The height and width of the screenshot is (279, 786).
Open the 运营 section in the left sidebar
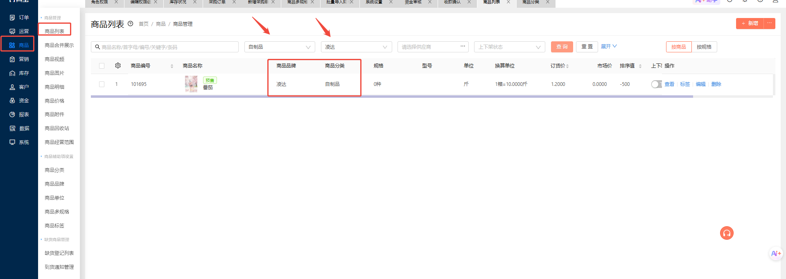19,31
